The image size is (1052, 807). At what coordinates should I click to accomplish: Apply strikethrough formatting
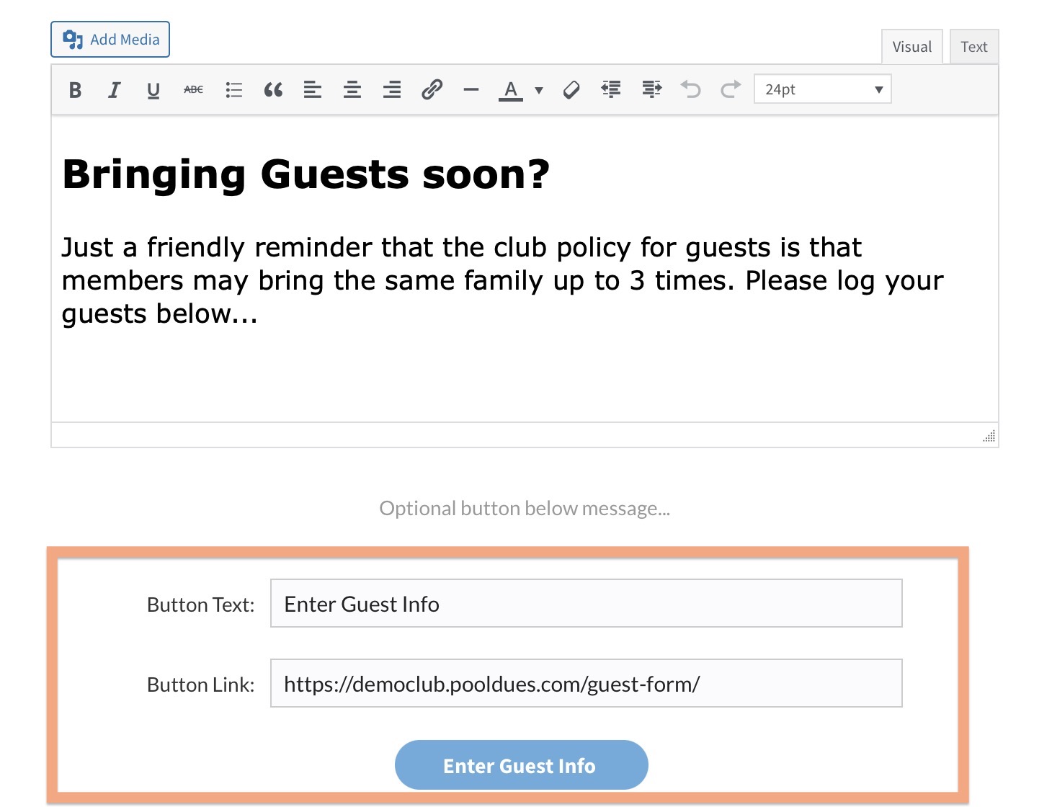(193, 90)
